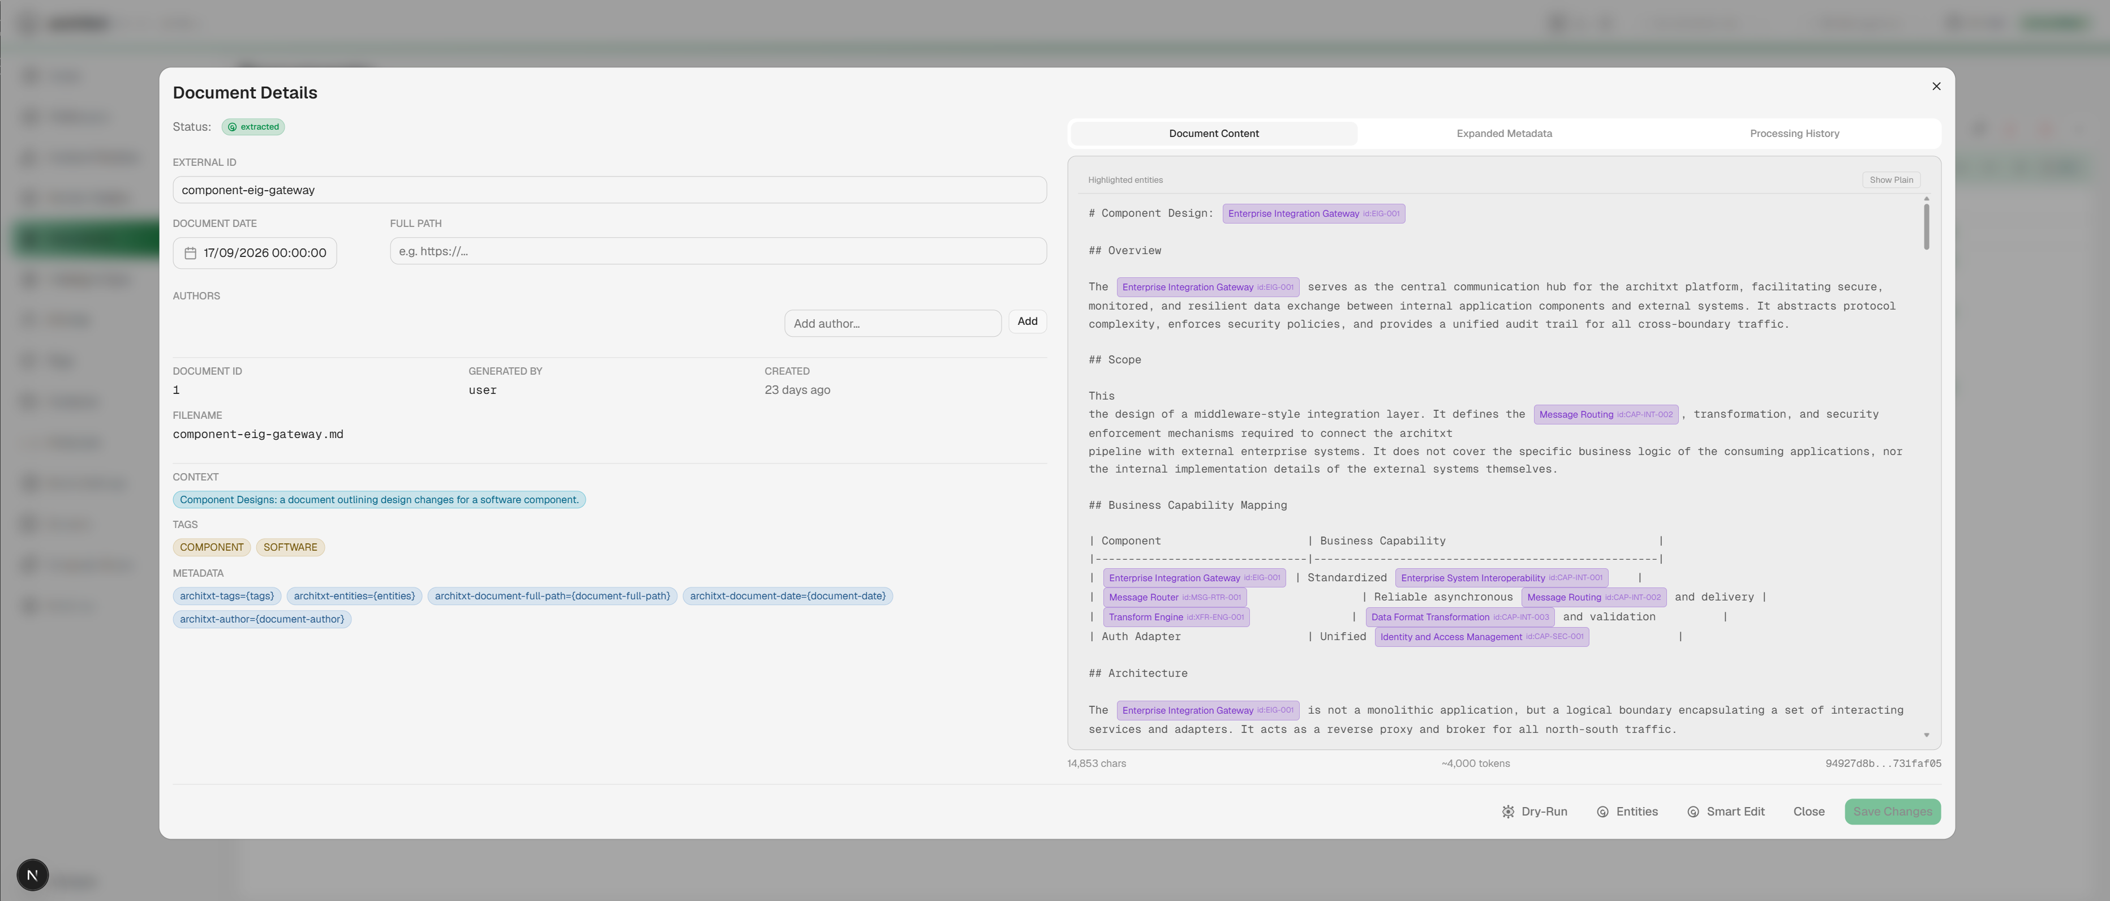Click Message Routing entity in capability table
This screenshot has width=2110, height=901.
click(1593, 598)
